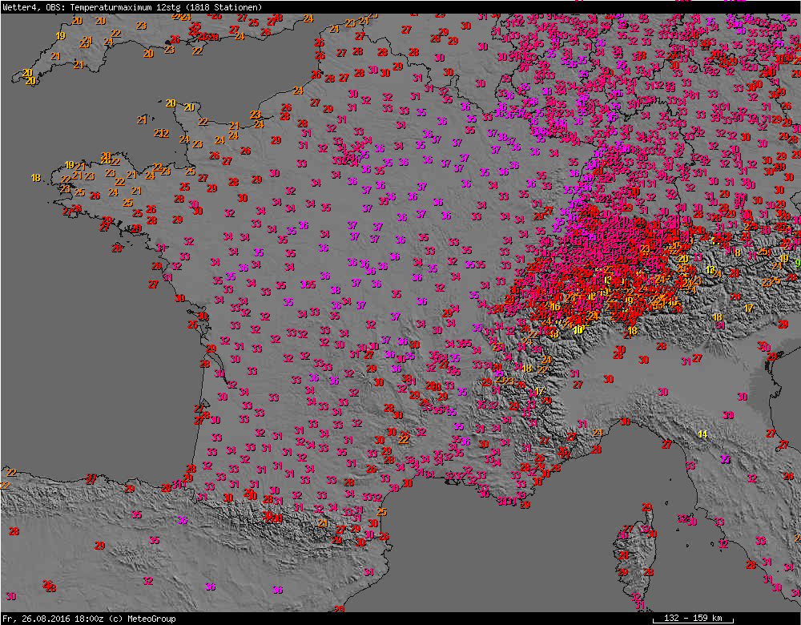The width and height of the screenshot is (801, 625).
Task: Click the 26.08.2016 18:00z timestamp
Action: tap(58, 619)
